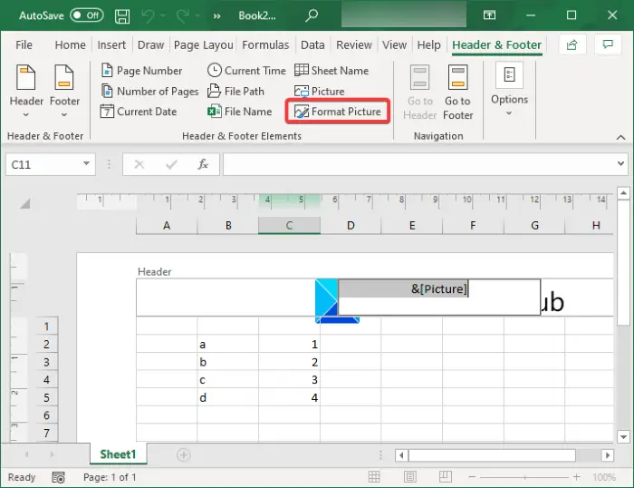Viewport: 634px width, 488px height.
Task: Insert File Name element
Action: point(240,112)
